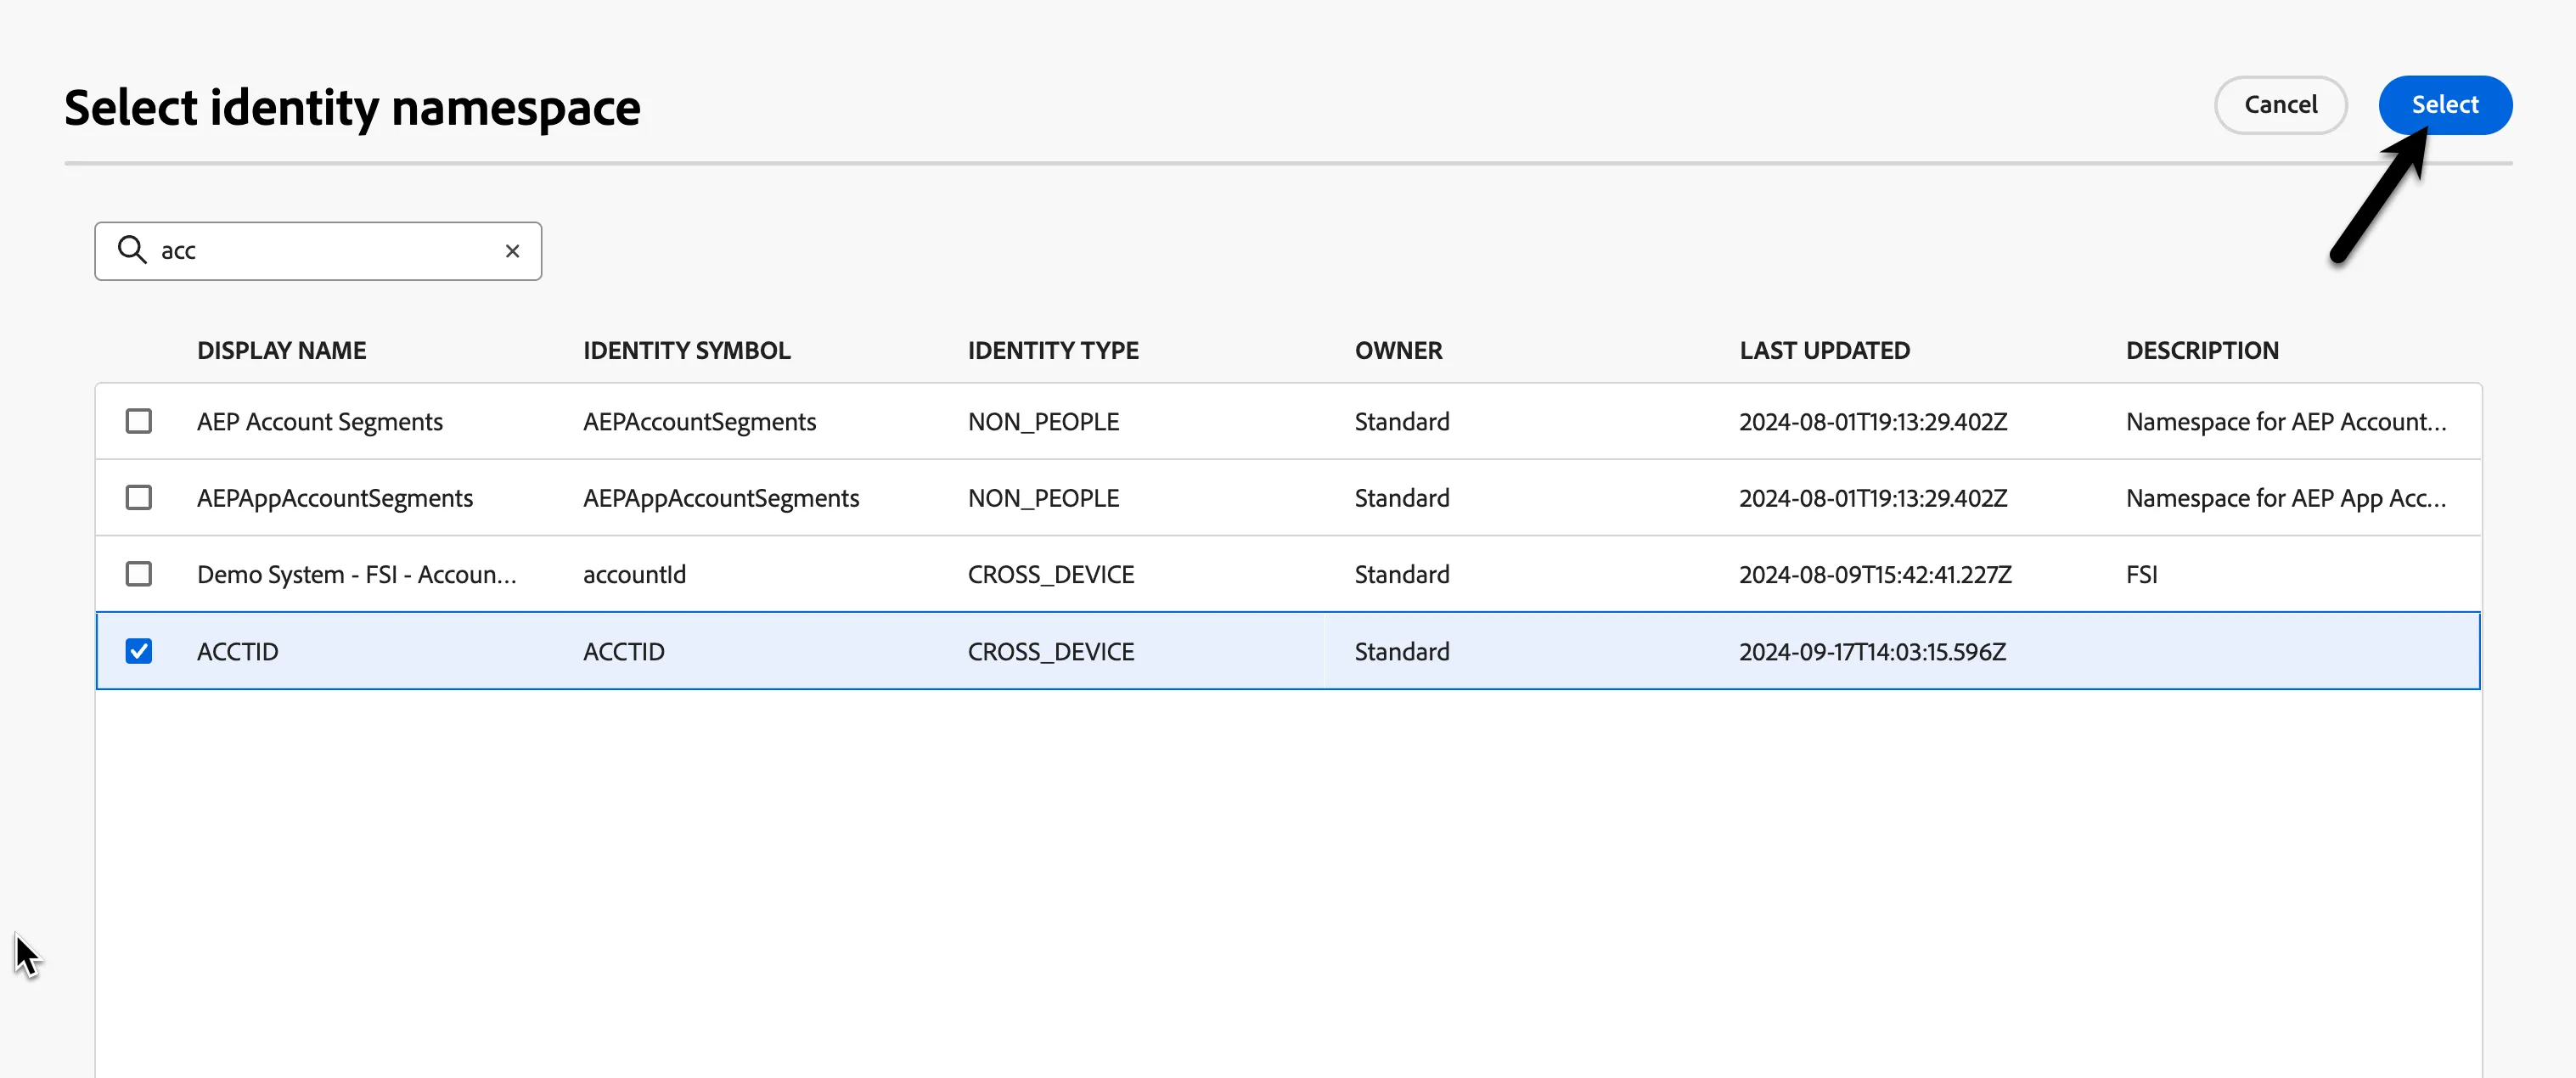Screen dimensions: 2576x1078
Task: Click NON_PEOPLE in AEP Account Segments row
Action: click(1044, 422)
